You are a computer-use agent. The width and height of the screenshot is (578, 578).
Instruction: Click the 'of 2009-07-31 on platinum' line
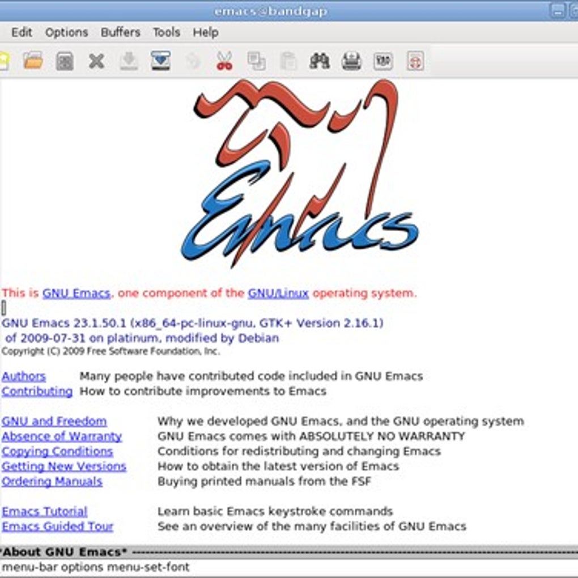pos(142,338)
